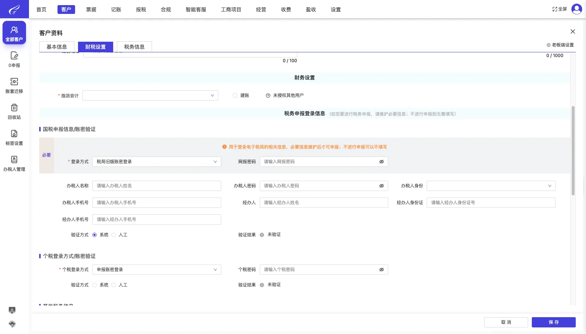Click the app logo in top-left corner
The image size is (586, 334).
click(x=14, y=9)
